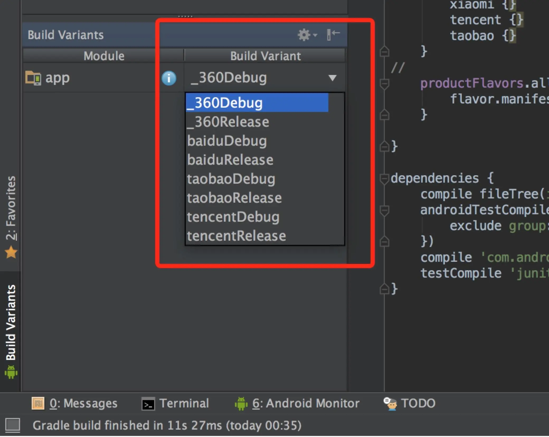The image size is (549, 437).
Task: Fold the productFlavors.all code block
Action: click(x=384, y=84)
